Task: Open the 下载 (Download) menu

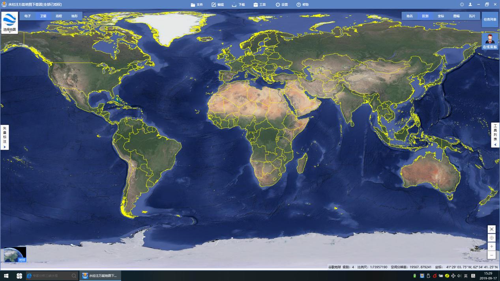Action: click(x=238, y=4)
